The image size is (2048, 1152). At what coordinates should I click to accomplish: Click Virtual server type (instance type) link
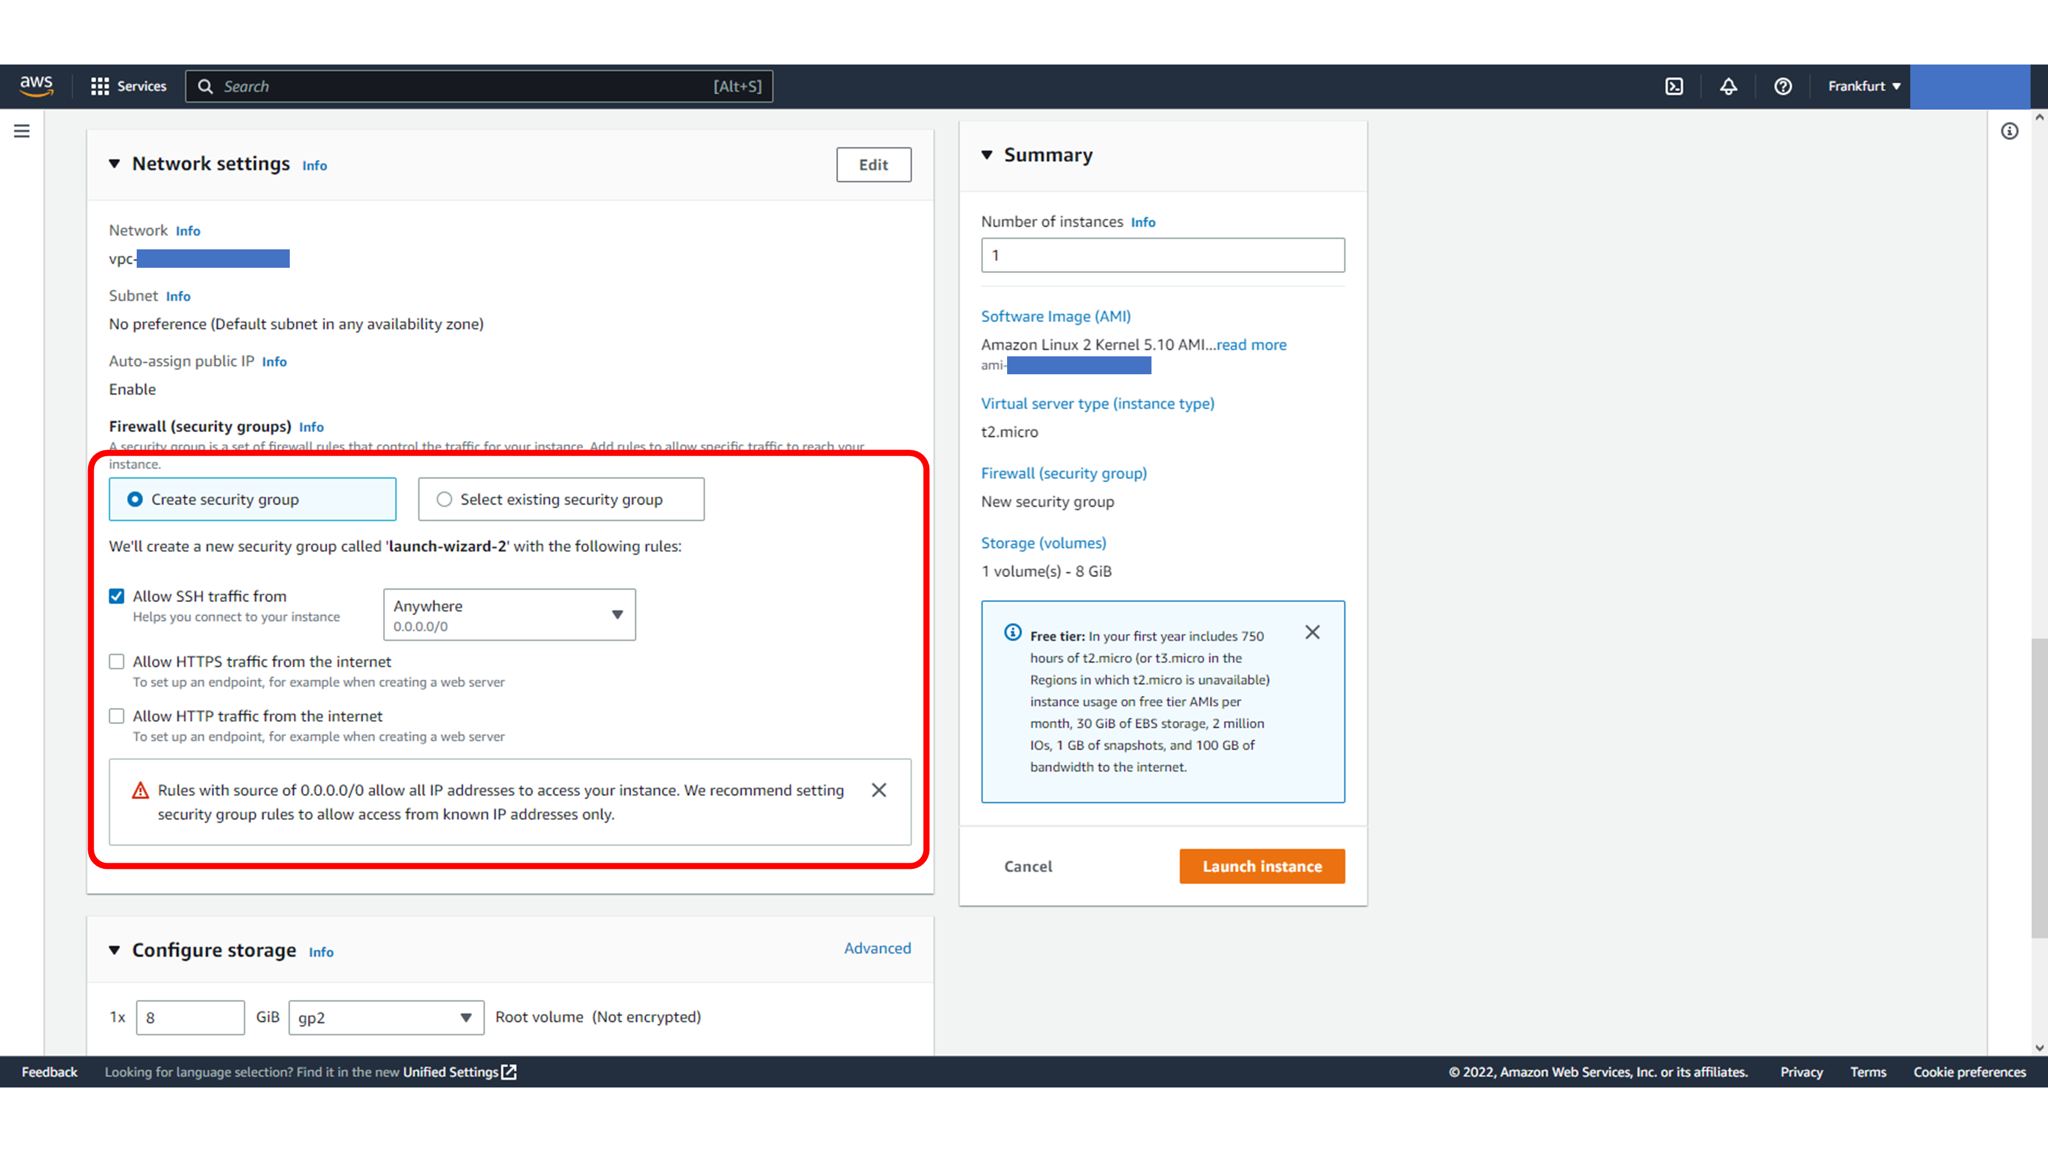[1097, 403]
